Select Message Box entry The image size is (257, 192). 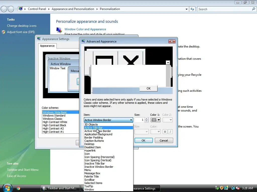(x=108, y=173)
